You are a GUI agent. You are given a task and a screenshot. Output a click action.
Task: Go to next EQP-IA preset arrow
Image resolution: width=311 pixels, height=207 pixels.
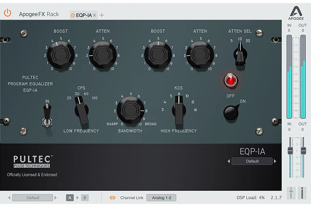coord(275,161)
